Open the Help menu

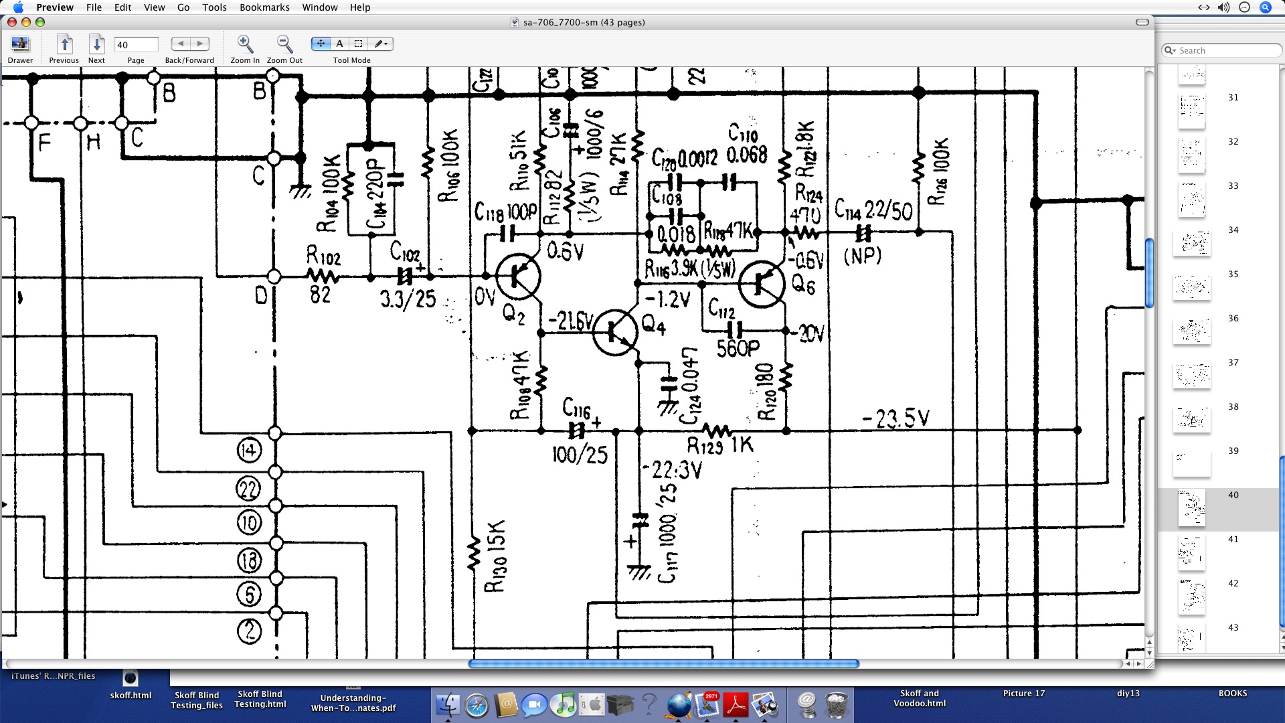click(360, 7)
